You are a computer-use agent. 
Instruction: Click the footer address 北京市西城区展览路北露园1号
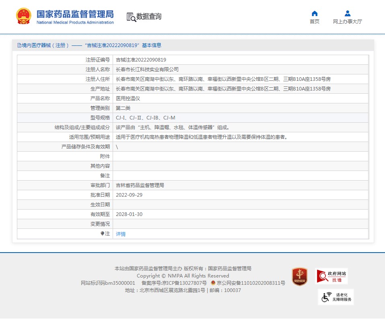pos(172,290)
